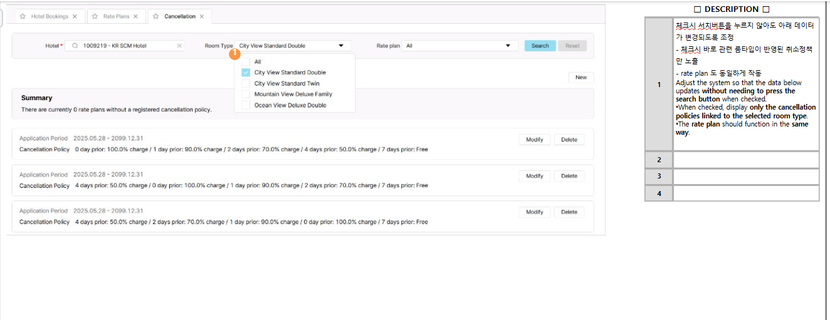830x320 pixels.
Task: Close the Hotel Bookings tab
Action: [75, 16]
